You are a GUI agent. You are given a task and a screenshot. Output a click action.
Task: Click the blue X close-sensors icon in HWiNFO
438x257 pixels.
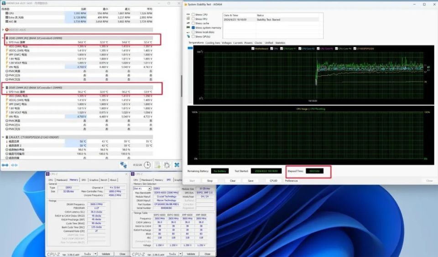[x=177, y=165]
